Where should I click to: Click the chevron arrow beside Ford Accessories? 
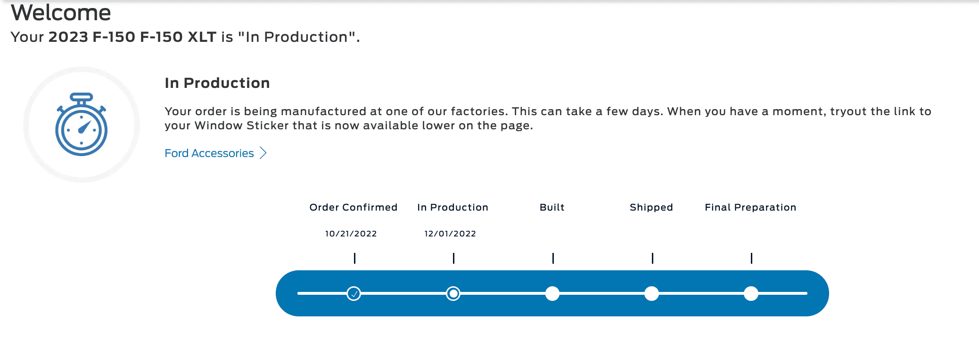click(263, 153)
